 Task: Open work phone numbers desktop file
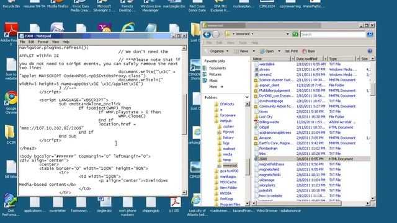click(x=128, y=206)
